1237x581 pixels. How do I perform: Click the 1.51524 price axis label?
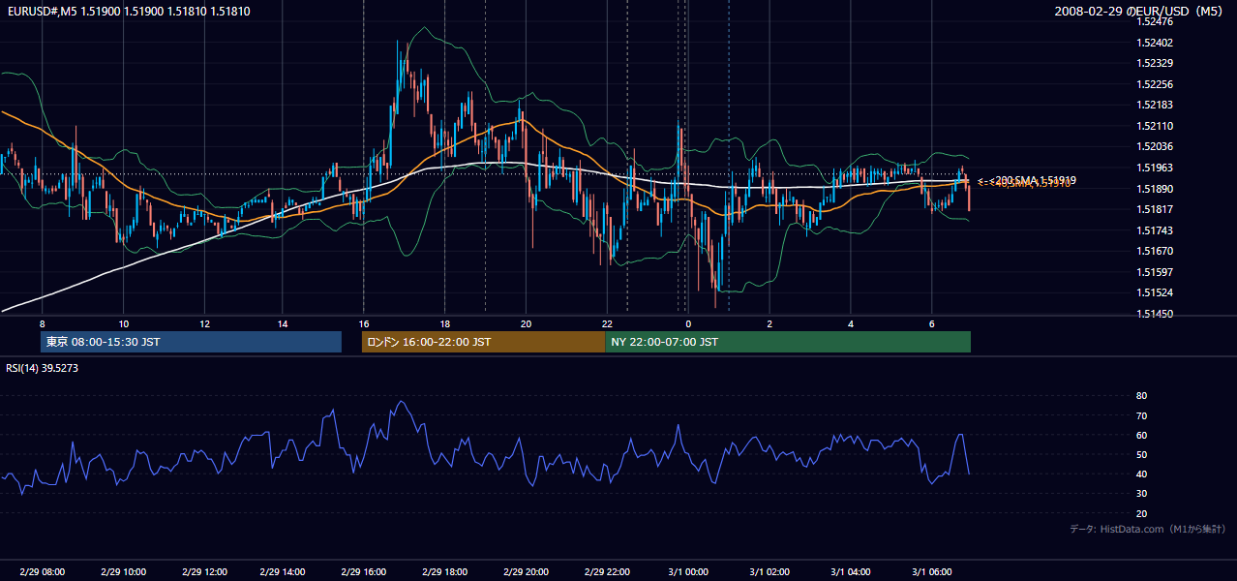tap(1155, 292)
